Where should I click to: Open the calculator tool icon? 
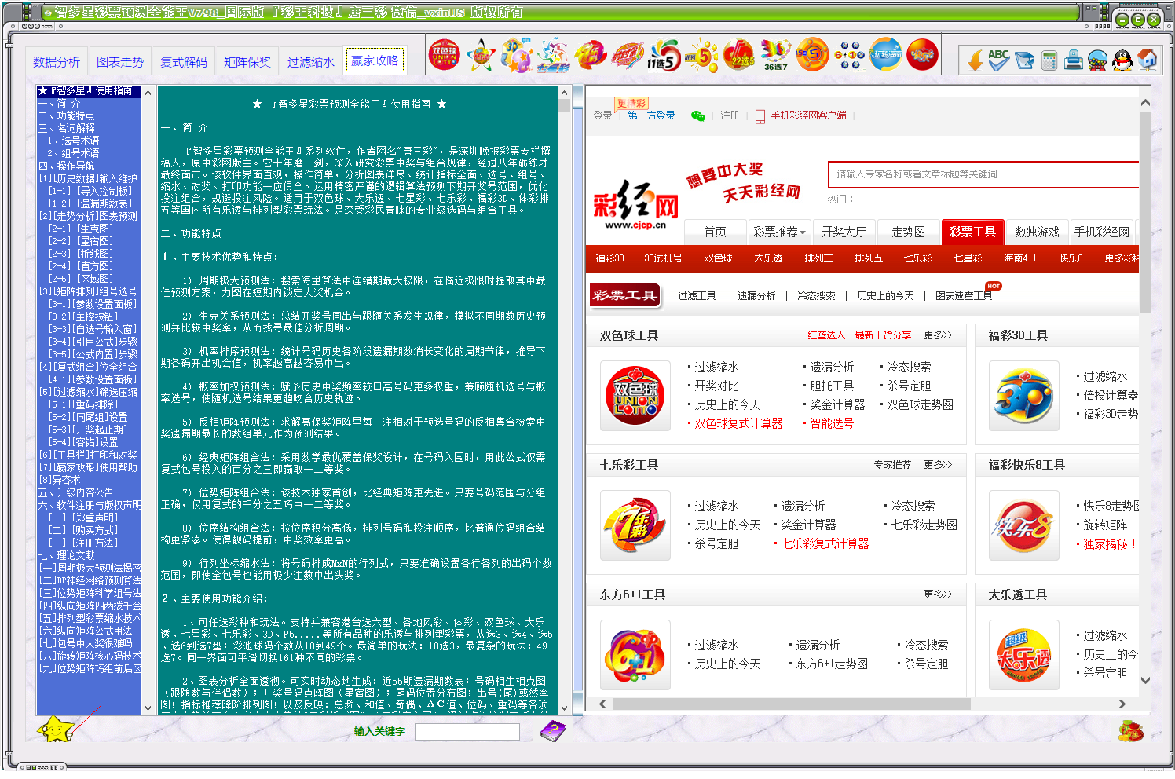coord(1049,60)
